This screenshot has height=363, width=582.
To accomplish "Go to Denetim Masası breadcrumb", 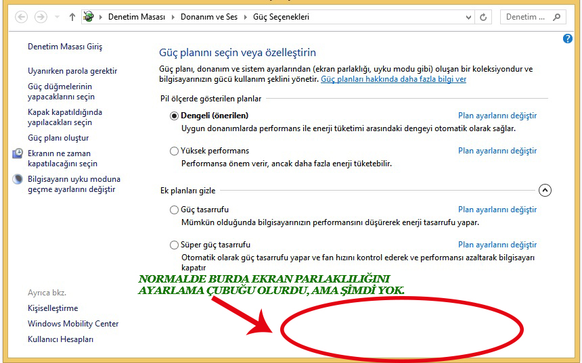I will coord(136,17).
